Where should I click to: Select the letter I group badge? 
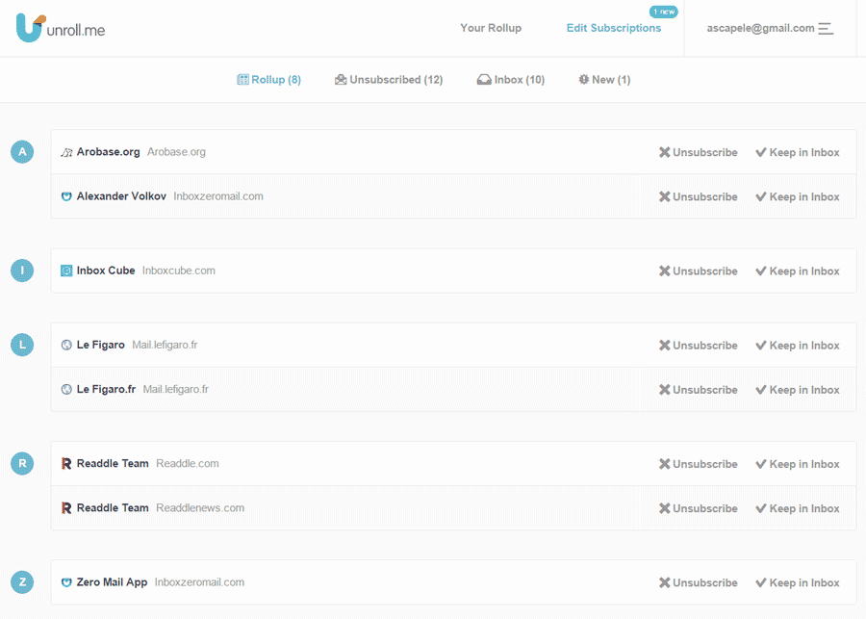(22, 271)
